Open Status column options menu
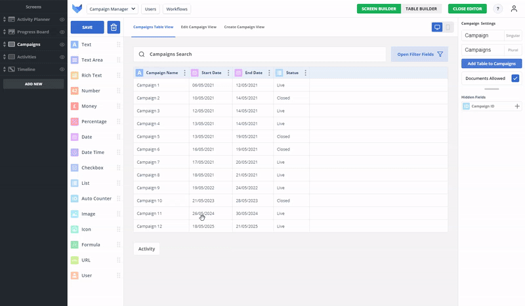 [305, 73]
